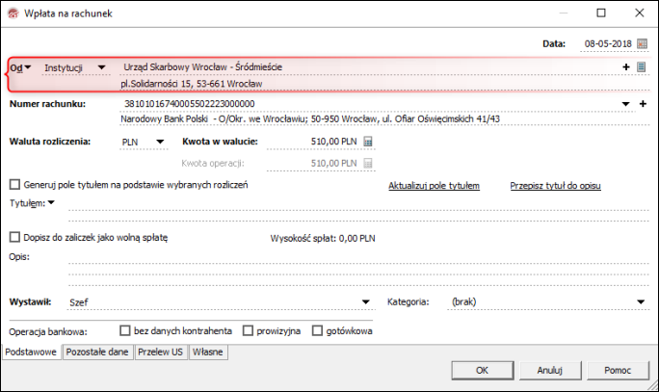Open the Kategoria dropdown
This screenshot has height=392, width=659.
(641, 301)
